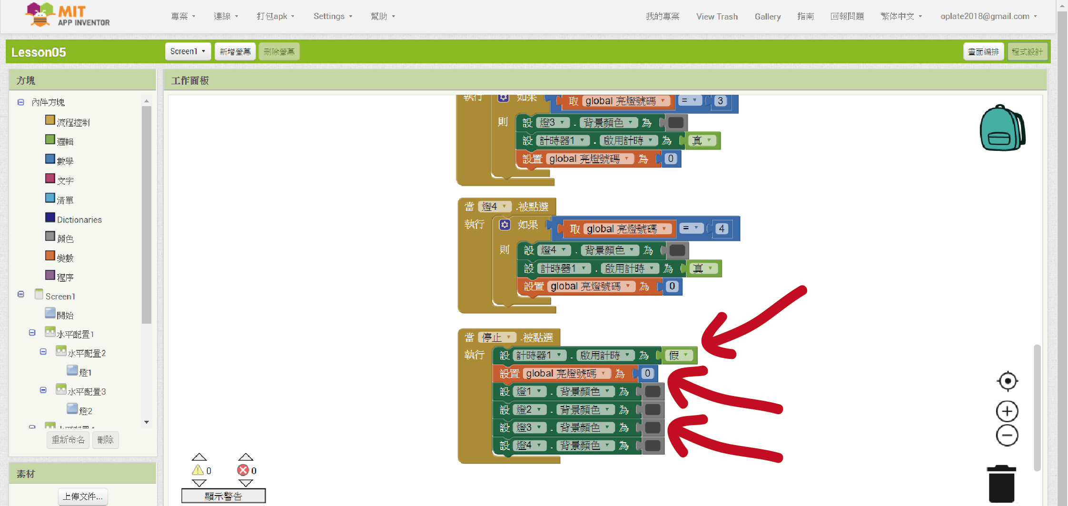Screen dimensions: 1068x506
Task: Zoom out using the minus icon
Action: (x=1007, y=436)
